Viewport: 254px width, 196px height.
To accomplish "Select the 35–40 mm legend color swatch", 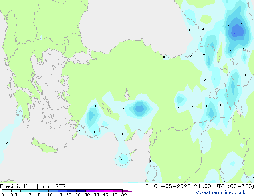I will click(99, 191).
